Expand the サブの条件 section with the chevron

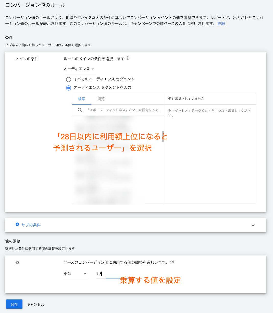click(253, 225)
